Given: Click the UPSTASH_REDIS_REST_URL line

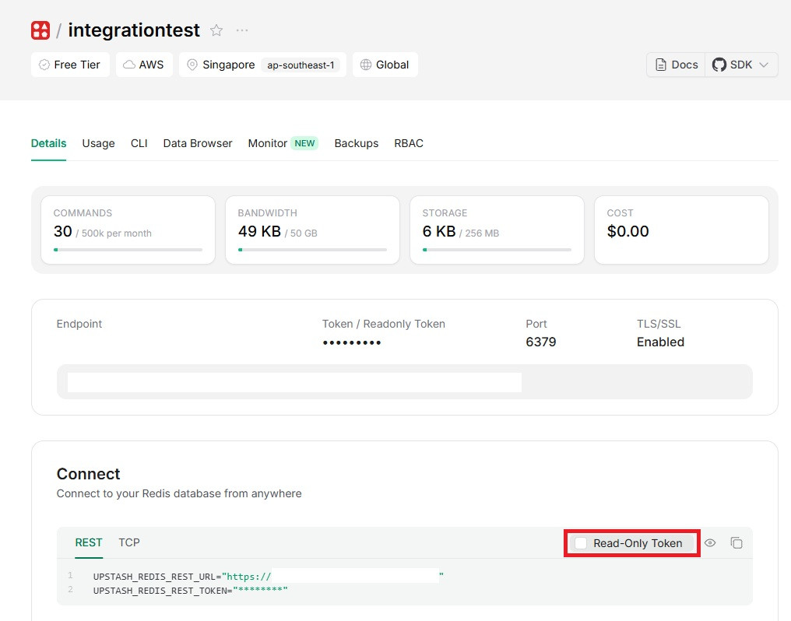Looking at the screenshot, I should (x=269, y=576).
